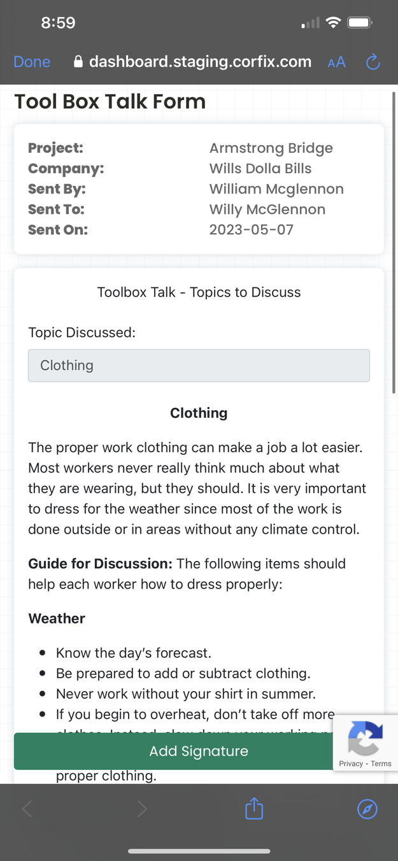Image resolution: width=398 pixels, height=861 pixels.
Task: Tap the home indicator bar
Action: point(199,851)
